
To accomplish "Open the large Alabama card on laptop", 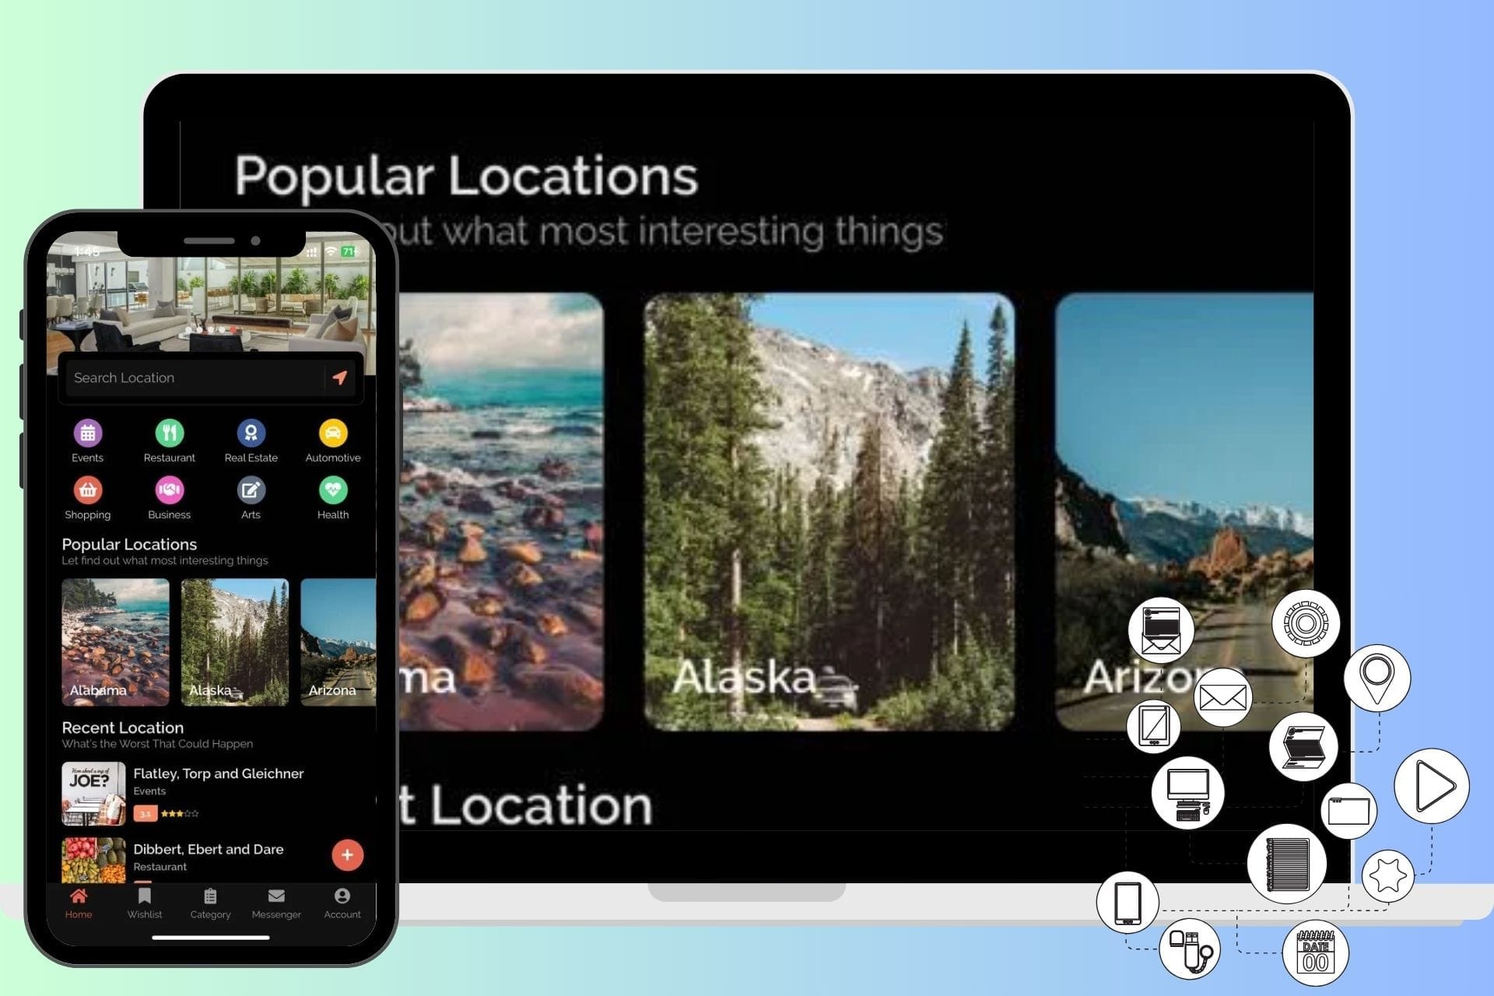I will [x=502, y=512].
